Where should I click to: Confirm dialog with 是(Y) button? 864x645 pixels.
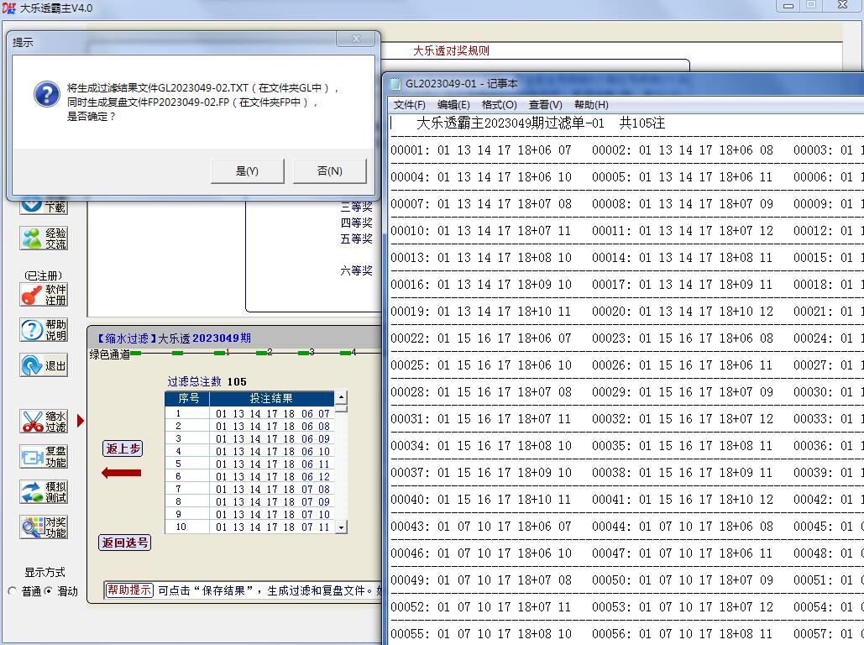click(x=247, y=171)
